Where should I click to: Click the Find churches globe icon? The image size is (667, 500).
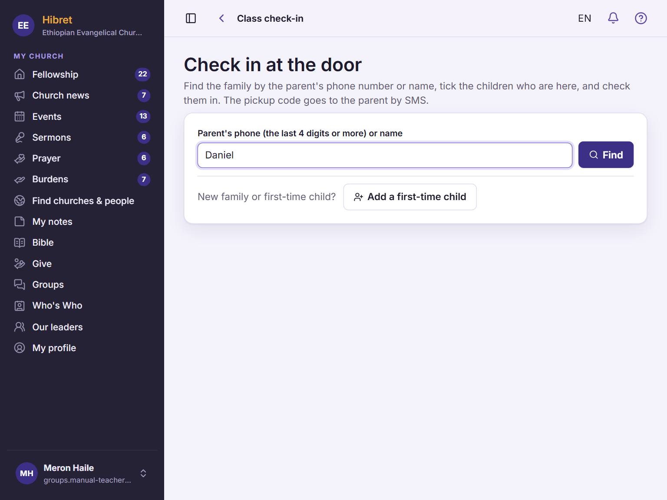coord(20,201)
